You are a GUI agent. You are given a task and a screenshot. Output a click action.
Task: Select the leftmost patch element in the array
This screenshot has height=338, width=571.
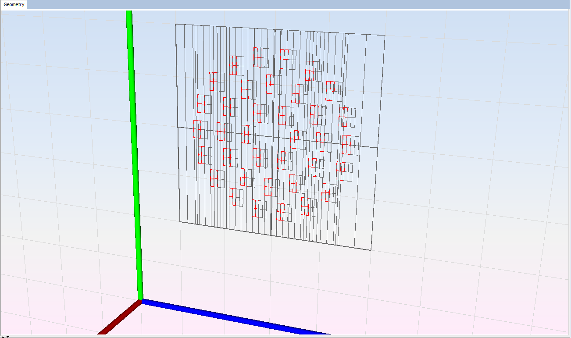[x=200, y=129]
